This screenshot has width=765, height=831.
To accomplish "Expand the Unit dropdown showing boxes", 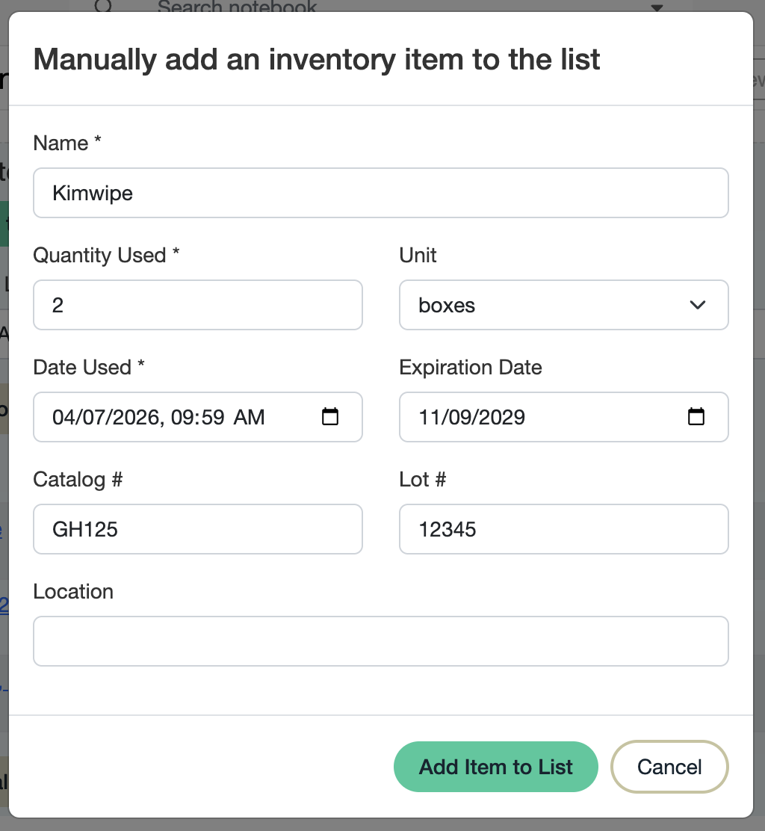I will (563, 305).
